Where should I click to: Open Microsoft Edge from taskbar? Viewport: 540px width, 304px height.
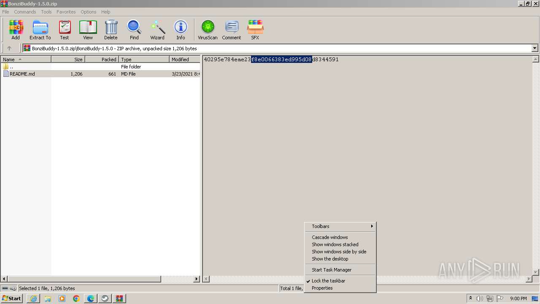click(x=91, y=299)
